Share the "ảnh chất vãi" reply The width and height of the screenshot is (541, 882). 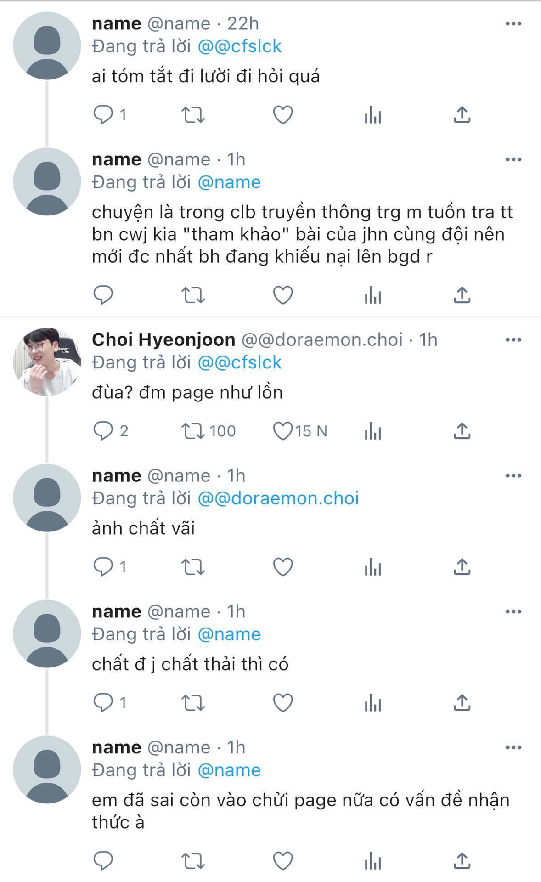(x=462, y=567)
